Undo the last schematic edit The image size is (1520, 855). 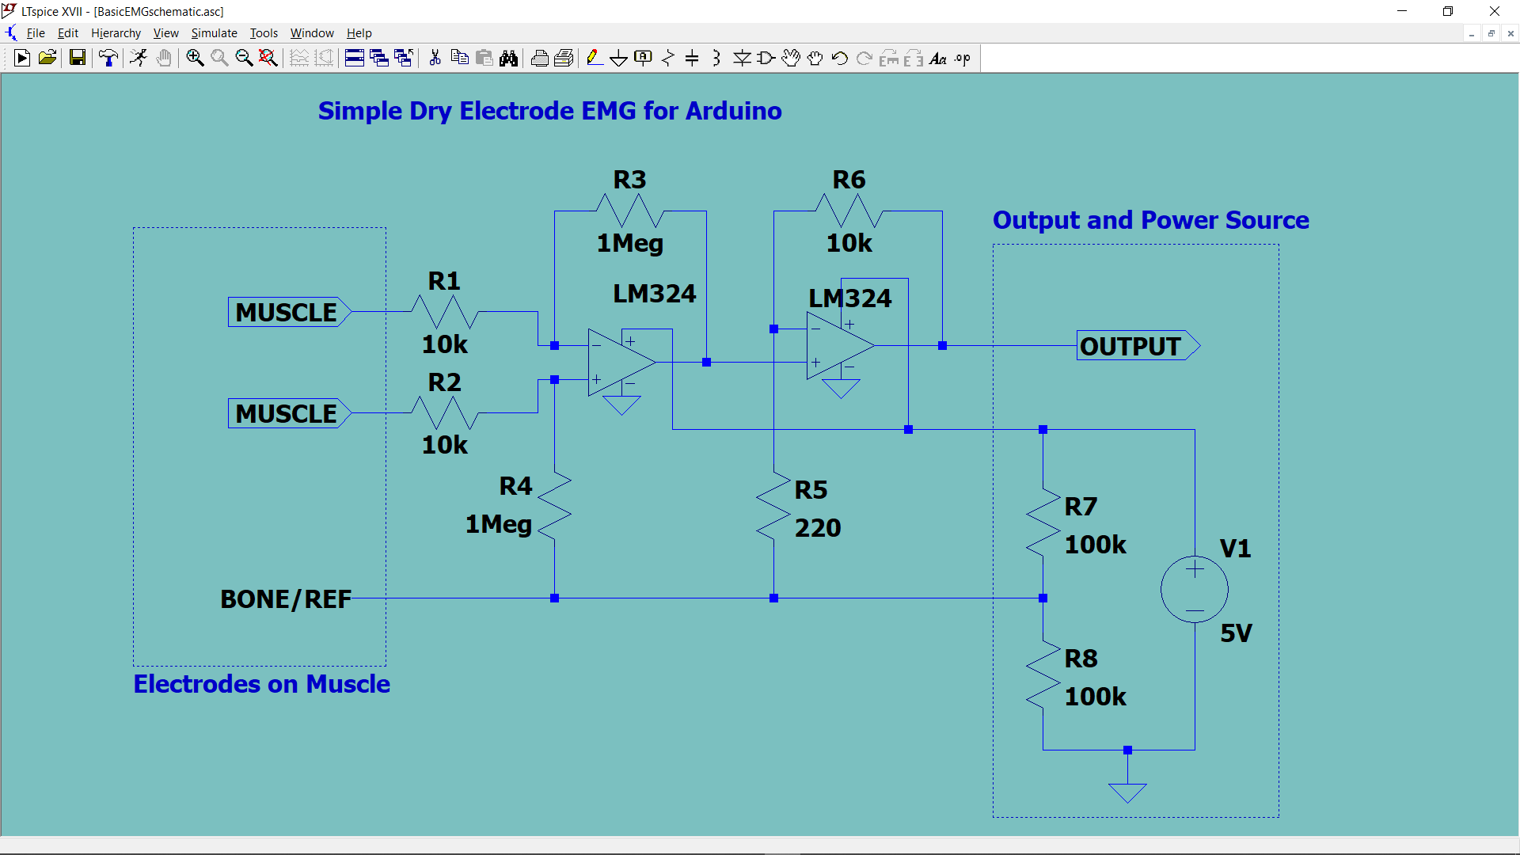[839, 58]
